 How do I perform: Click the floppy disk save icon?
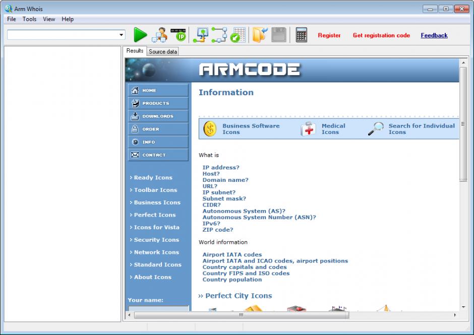(x=279, y=35)
